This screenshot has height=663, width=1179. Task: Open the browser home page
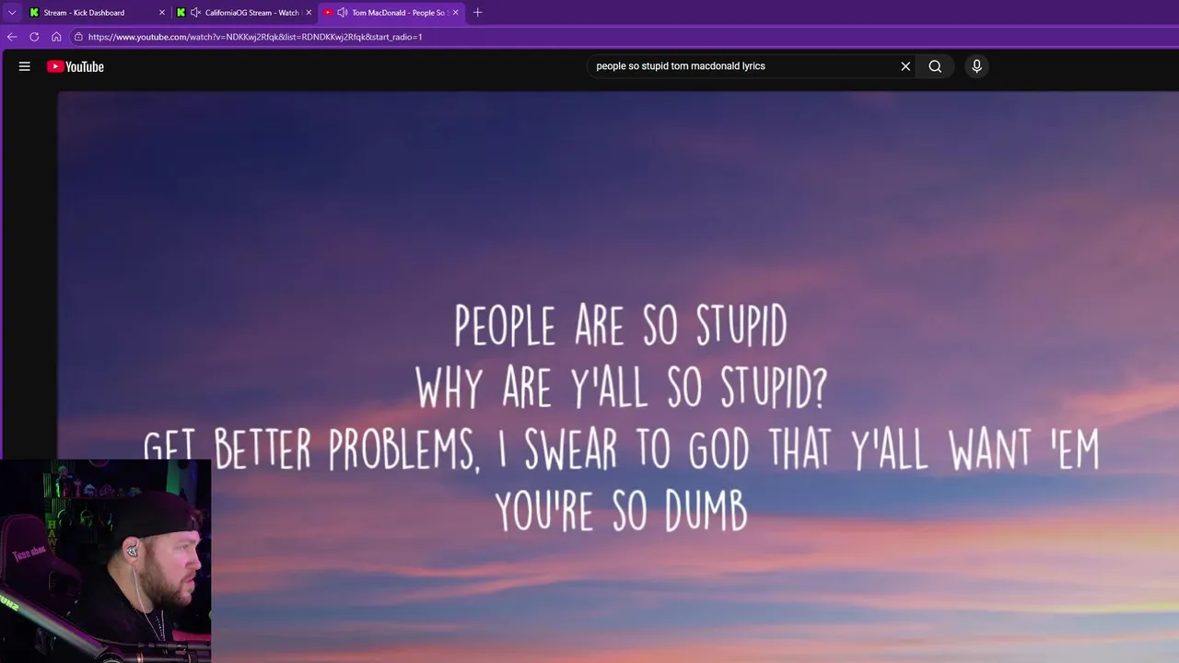tap(56, 37)
